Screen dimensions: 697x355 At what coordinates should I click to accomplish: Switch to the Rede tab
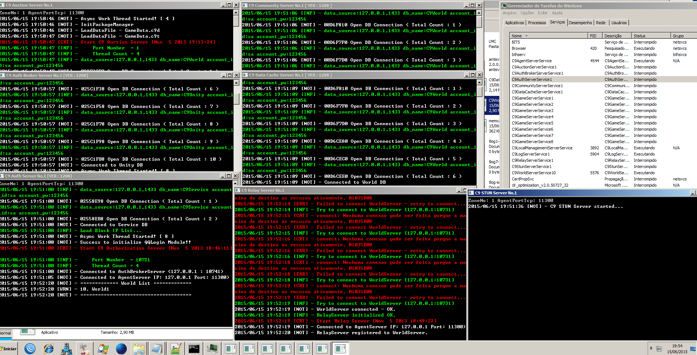(601, 23)
